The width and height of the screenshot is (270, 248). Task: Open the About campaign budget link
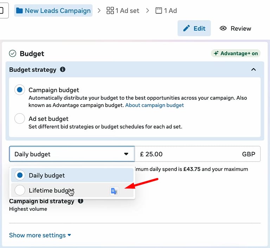(155, 105)
